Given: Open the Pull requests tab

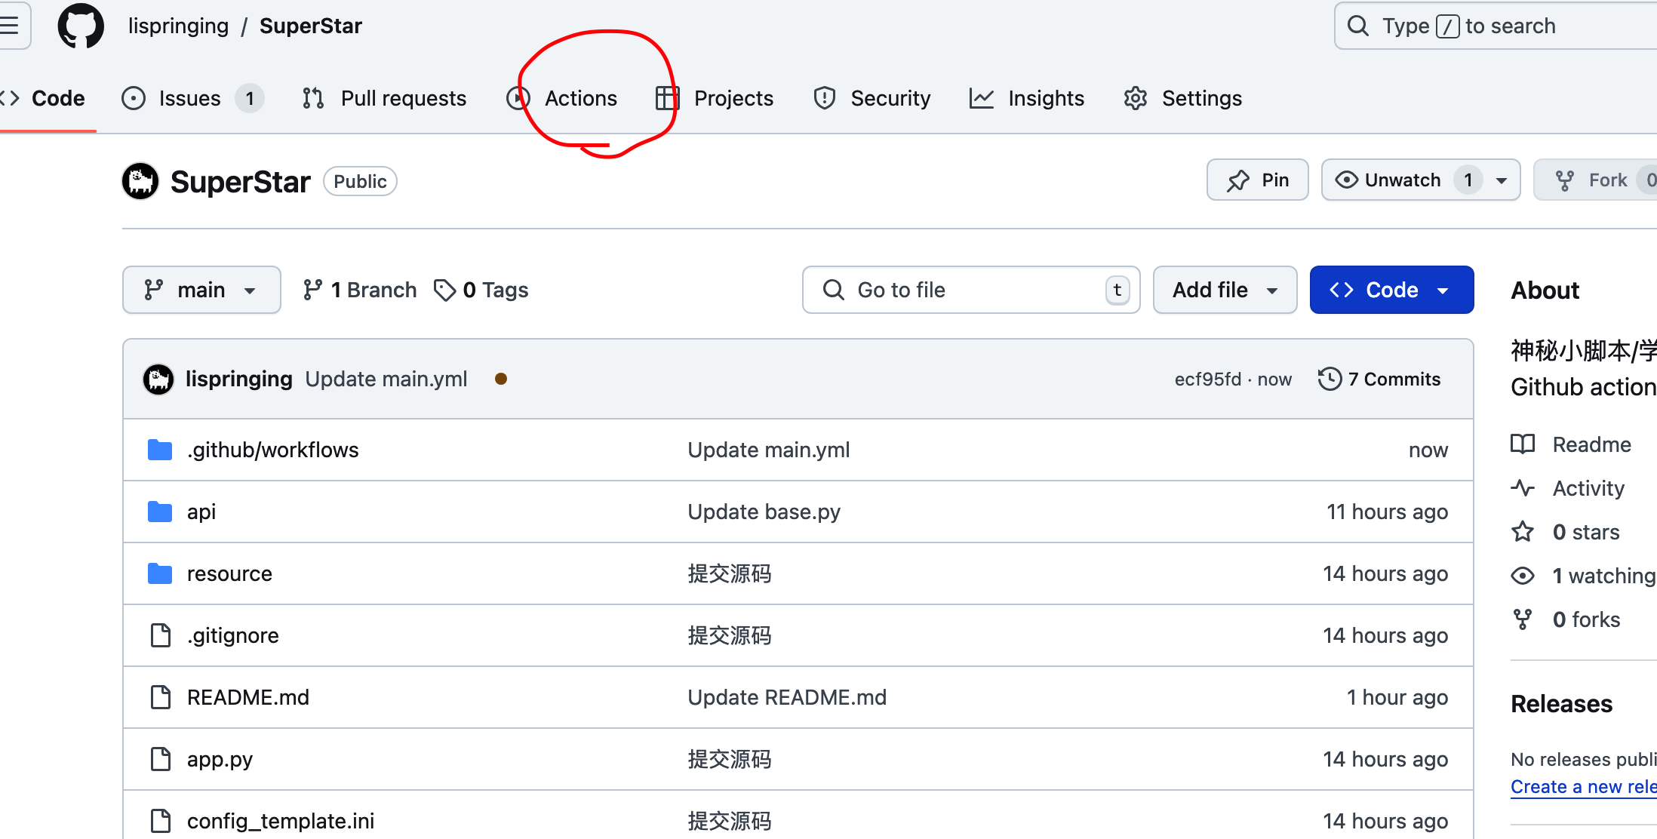Looking at the screenshot, I should [384, 98].
